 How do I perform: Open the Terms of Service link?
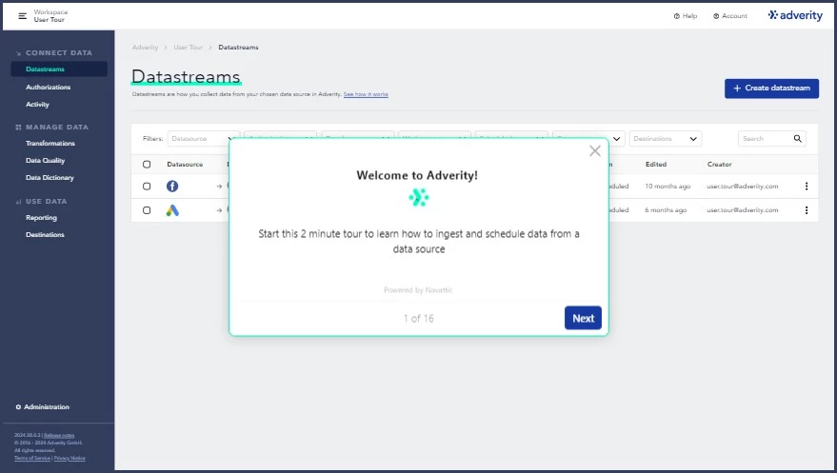click(32, 458)
